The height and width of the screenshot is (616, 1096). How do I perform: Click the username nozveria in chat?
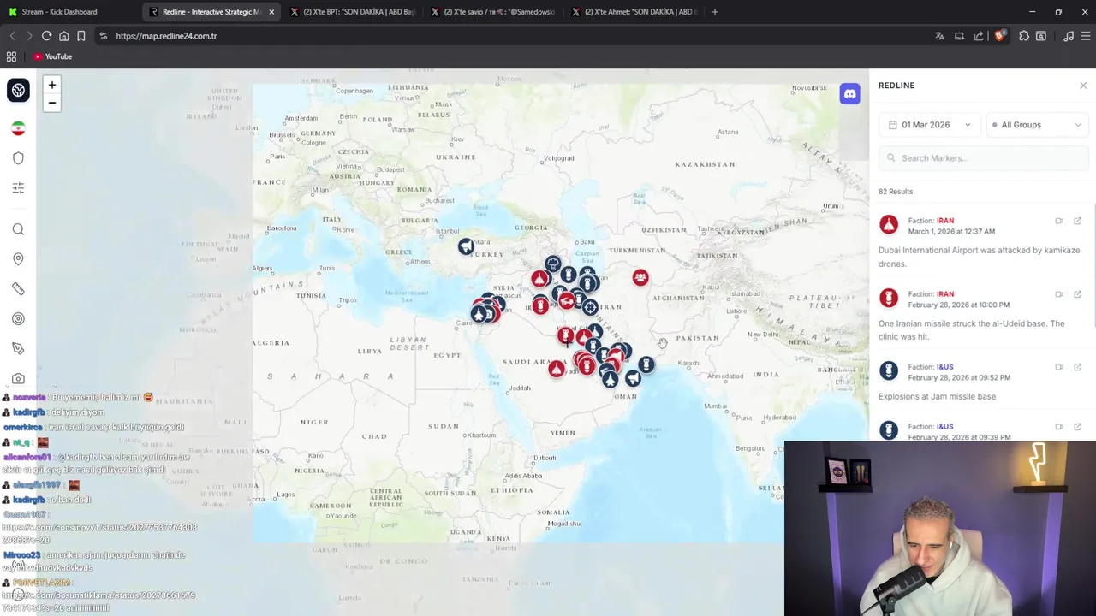tap(29, 398)
